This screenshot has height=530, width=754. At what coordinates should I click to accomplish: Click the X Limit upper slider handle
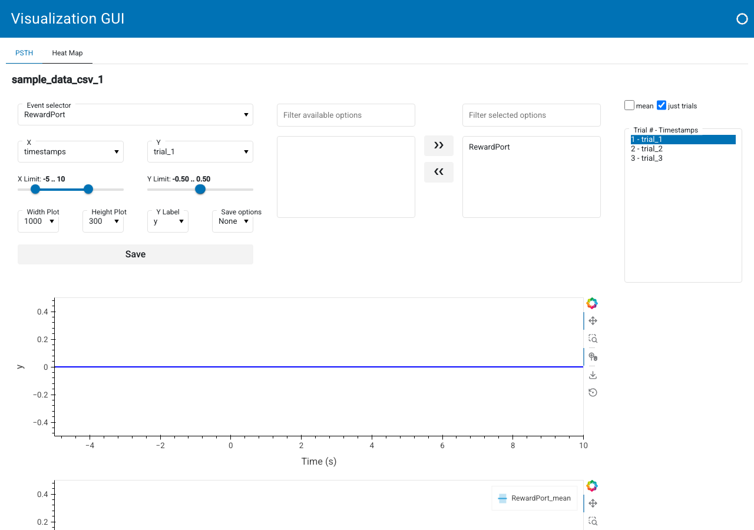click(88, 189)
